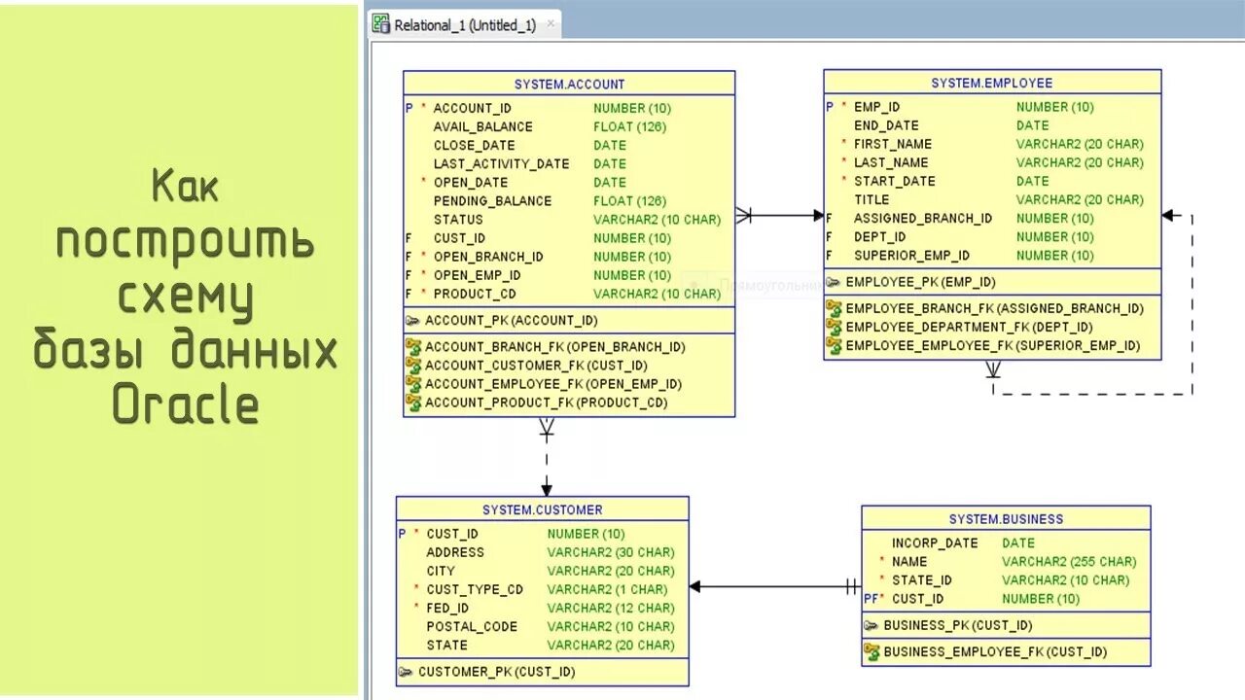This screenshot has height=700, width=1245.
Task: Select the SYSTEM.CUSTOMER table header
Action: [x=542, y=509]
